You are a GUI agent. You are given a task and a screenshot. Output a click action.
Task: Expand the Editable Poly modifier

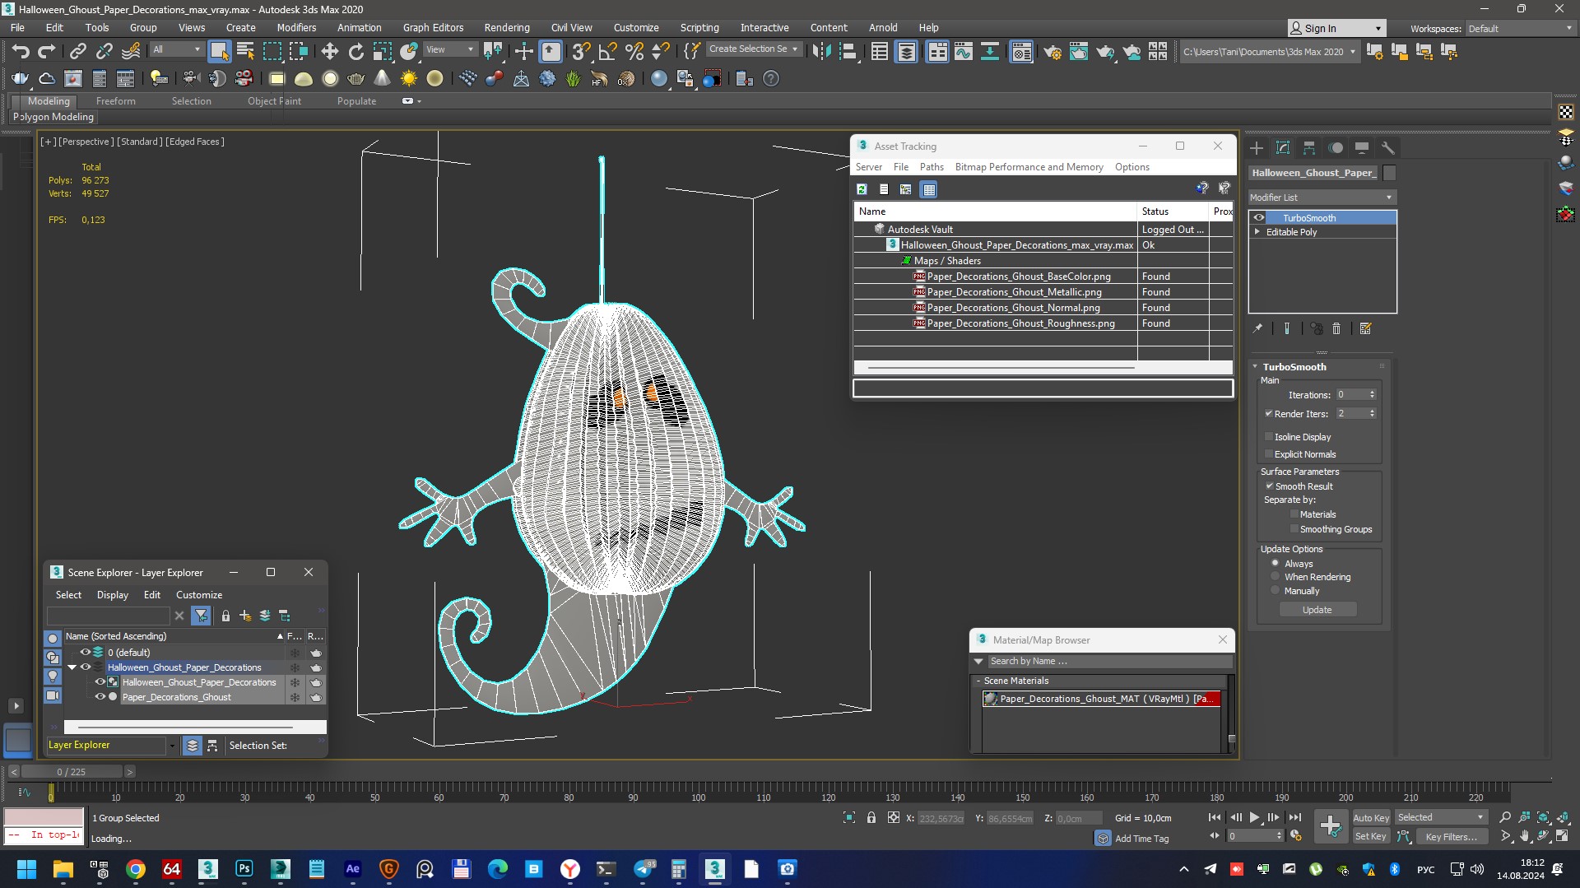click(x=1257, y=232)
